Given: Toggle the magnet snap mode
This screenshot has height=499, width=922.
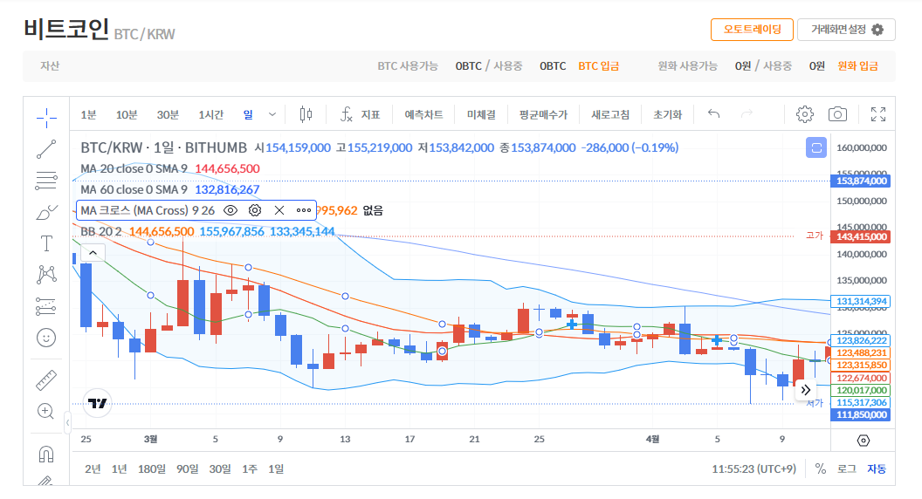Looking at the screenshot, I should click(x=46, y=454).
